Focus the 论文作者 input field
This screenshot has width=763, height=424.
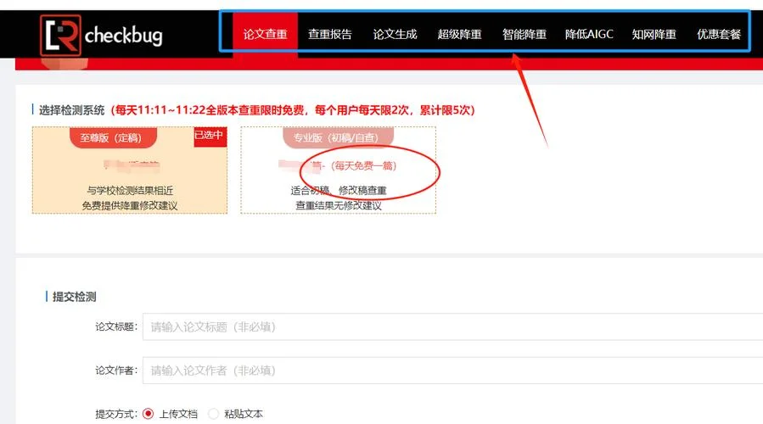pyautogui.click(x=452, y=371)
